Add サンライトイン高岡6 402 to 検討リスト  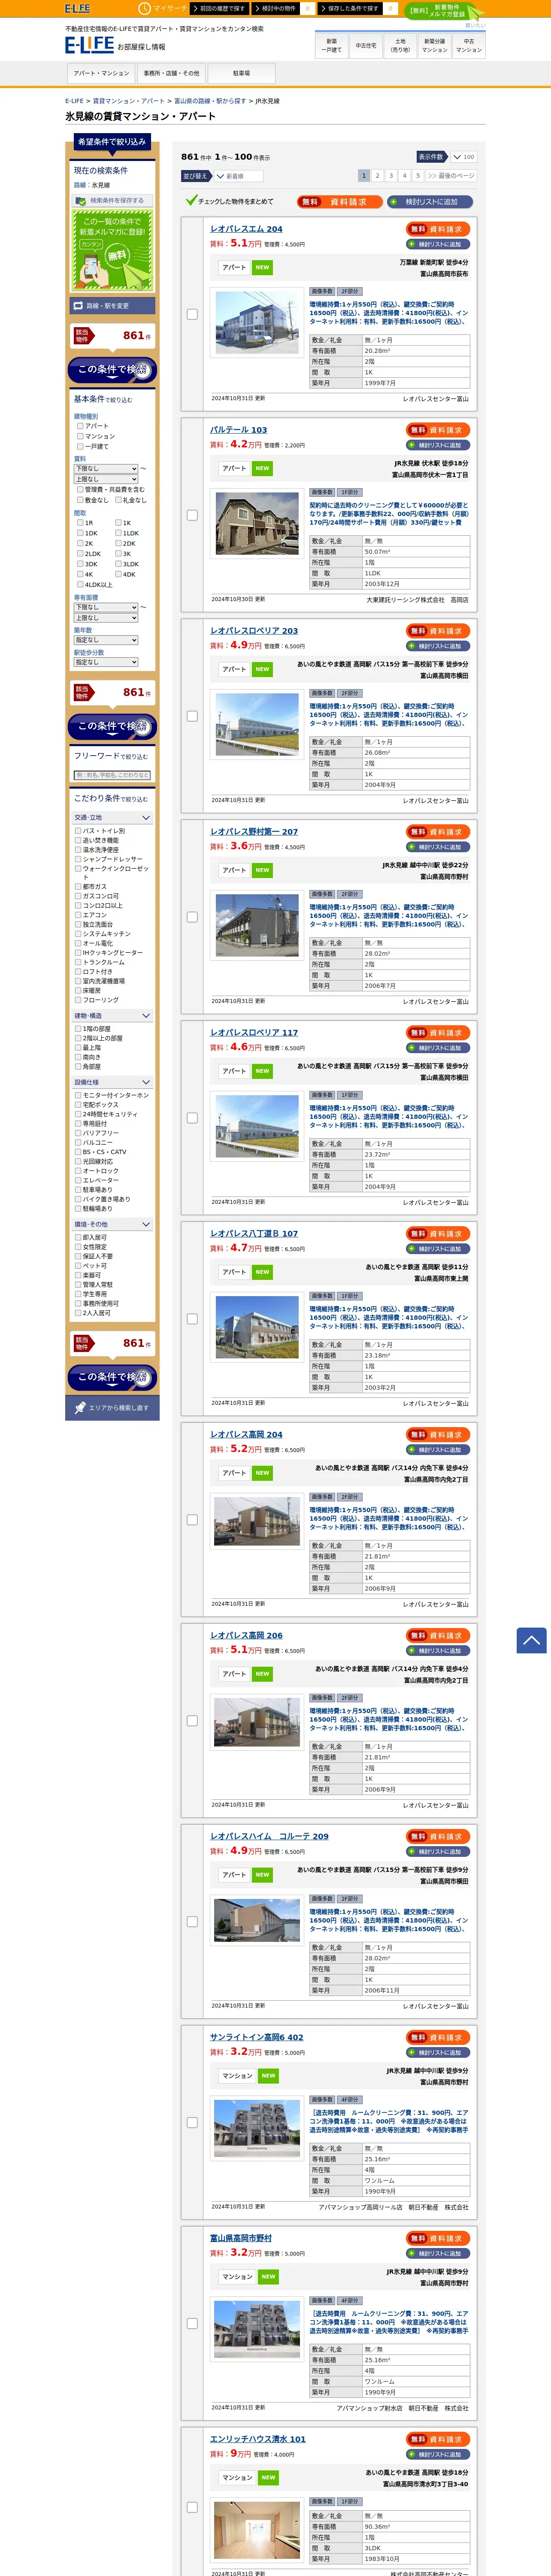[x=439, y=2052]
